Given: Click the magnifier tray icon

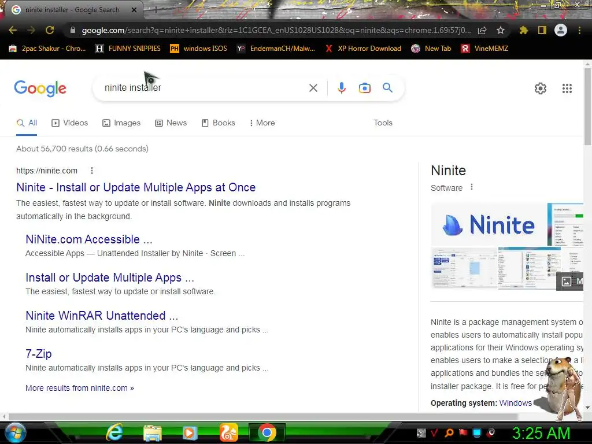Looking at the screenshot, I should point(449,432).
